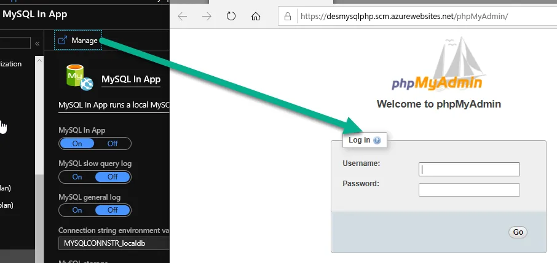Focus the Username field

469,170
